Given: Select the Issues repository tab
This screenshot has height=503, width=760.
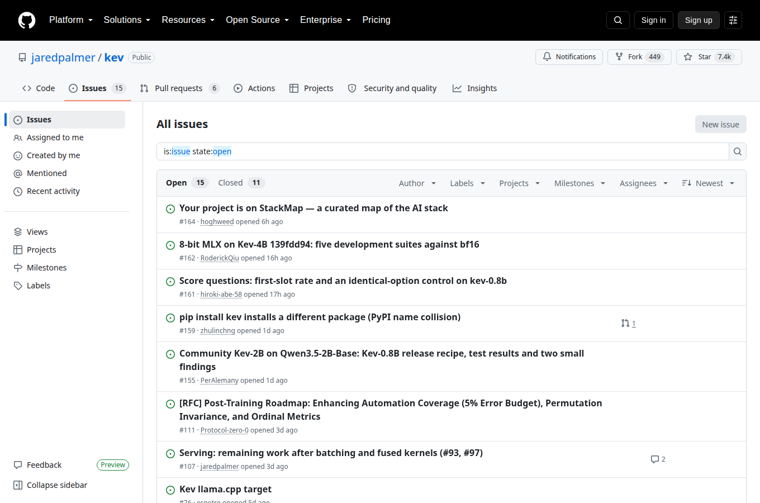Looking at the screenshot, I should (98, 88).
